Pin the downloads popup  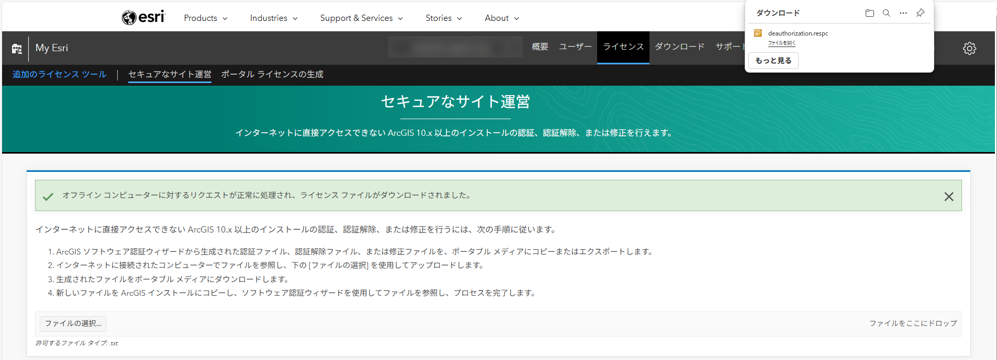[x=920, y=13]
